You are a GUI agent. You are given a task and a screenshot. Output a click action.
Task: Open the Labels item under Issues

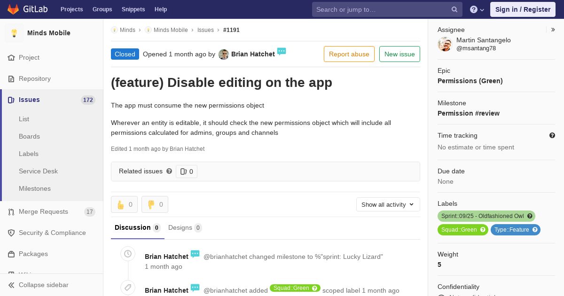[x=29, y=154]
